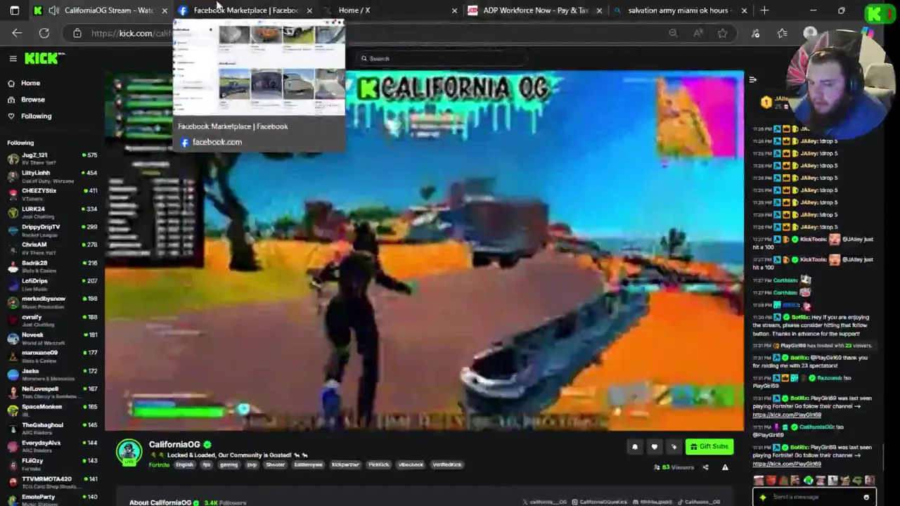Open a new browser tab
The width and height of the screenshot is (900, 506).
tap(764, 11)
